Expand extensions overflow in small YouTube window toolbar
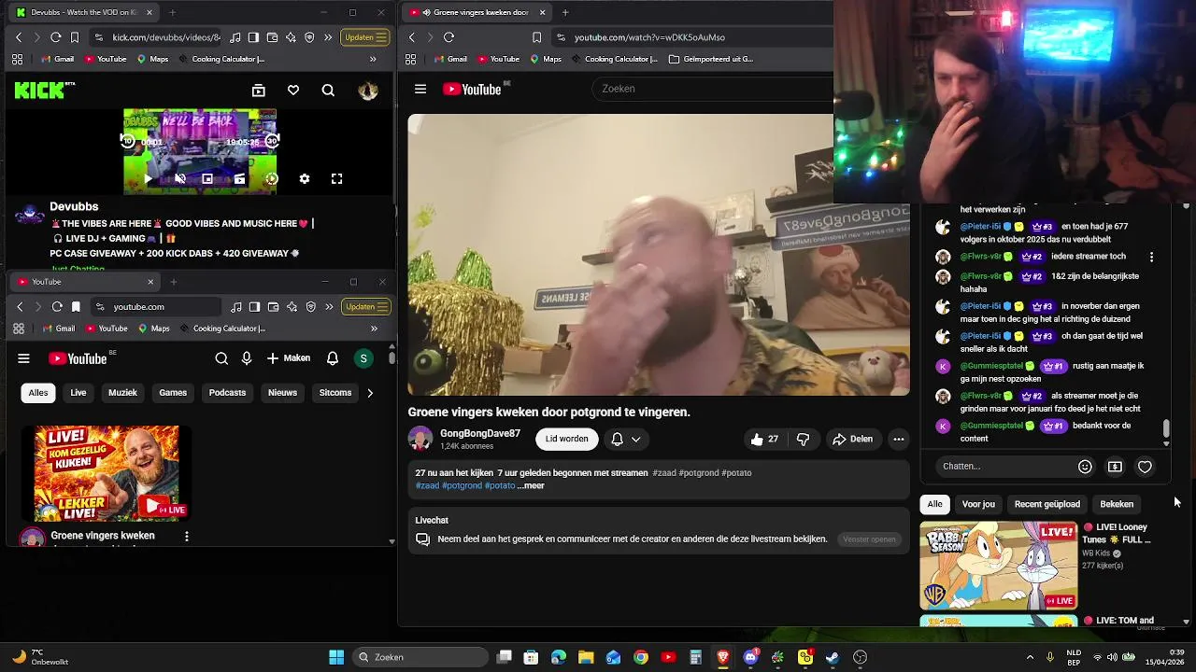Image resolution: width=1196 pixels, height=672 pixels. (x=328, y=306)
